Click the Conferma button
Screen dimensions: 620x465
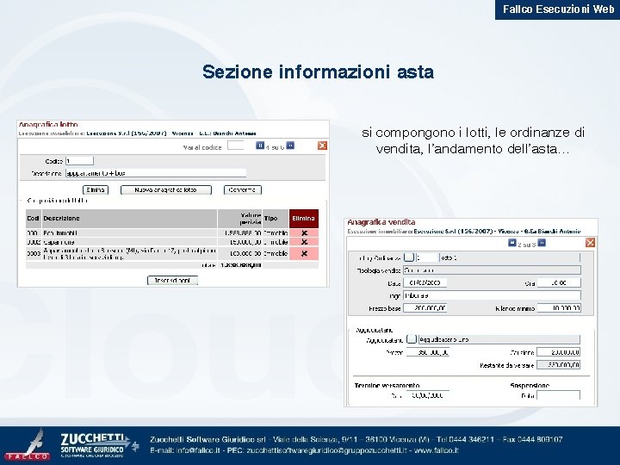(242, 189)
